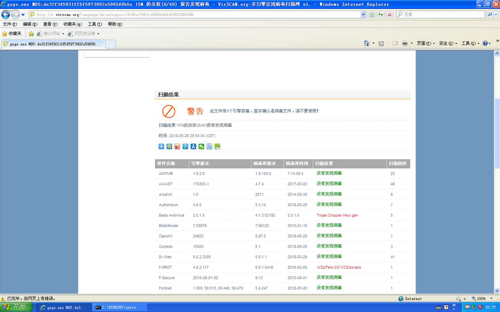Expand the address bar history dropdown

(363, 15)
